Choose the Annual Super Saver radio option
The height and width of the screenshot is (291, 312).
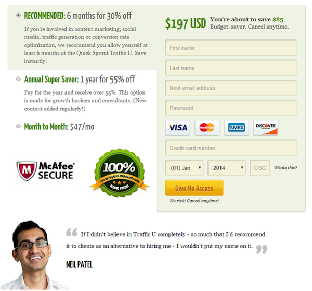click(18, 79)
